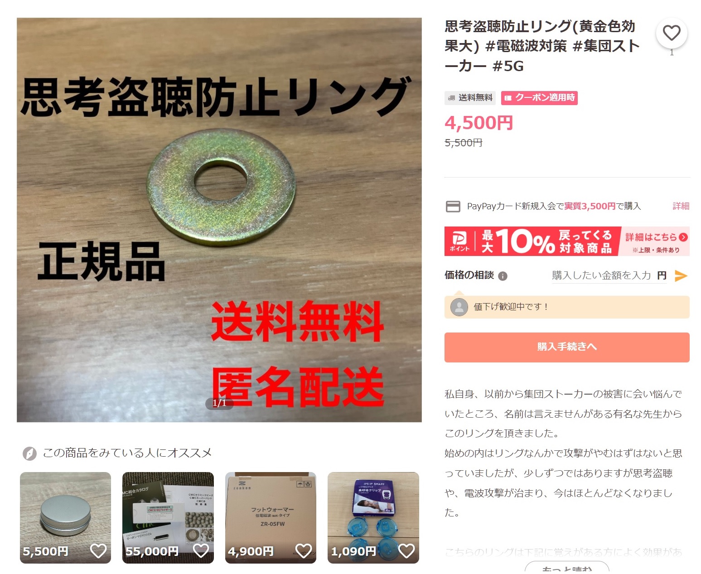Click the クーポン適用時 coupon tag
The height and width of the screenshot is (574, 701).
(539, 98)
